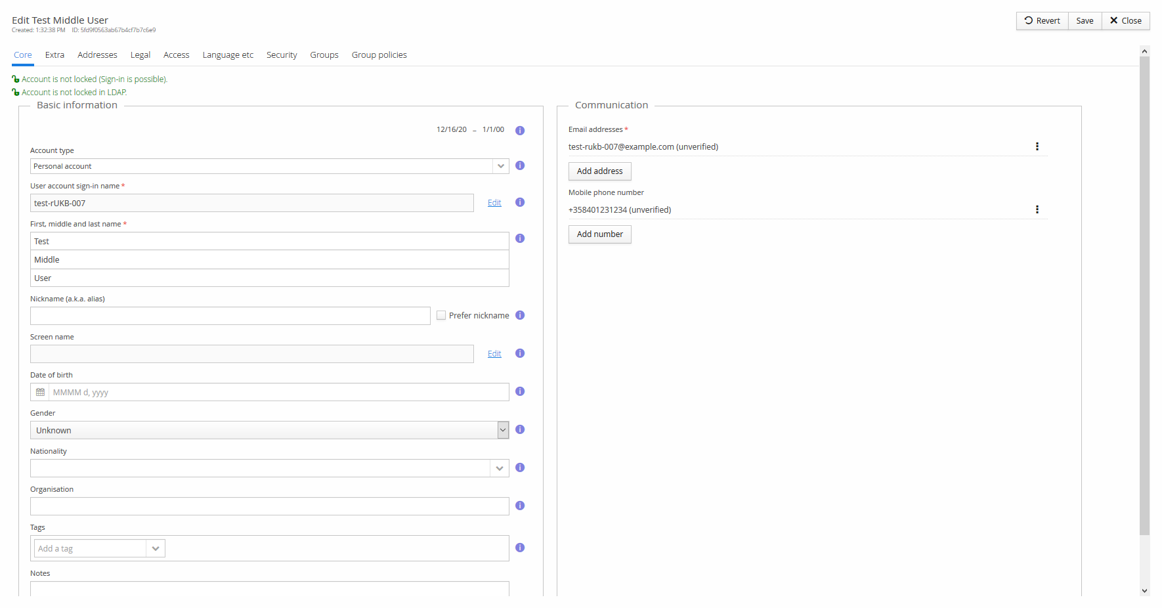Open the Group policies tab
Viewport: 1162px width, 608px height.
[x=379, y=55]
